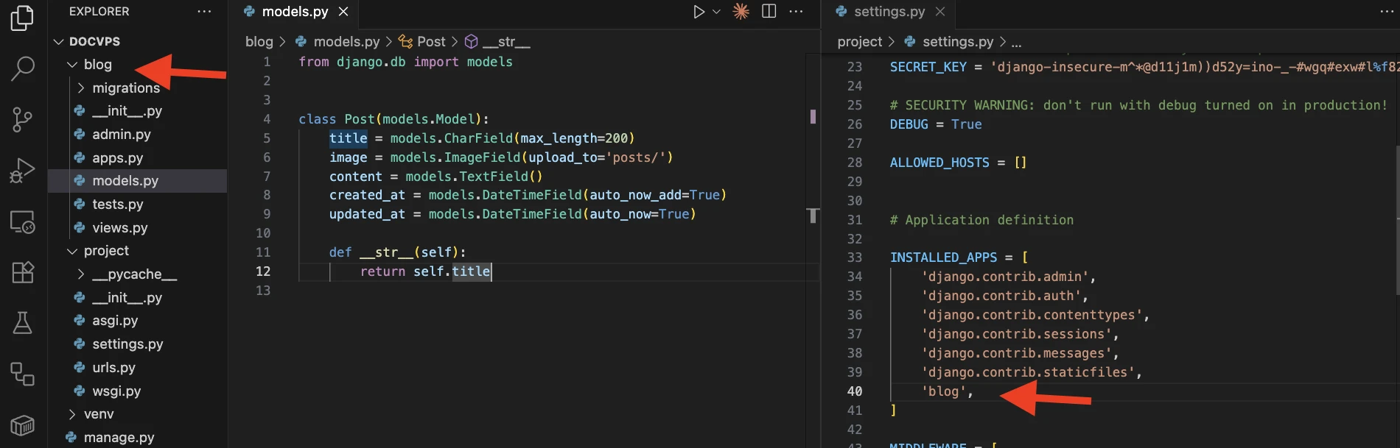
Task: Open the Testing flask icon
Action: 22,322
